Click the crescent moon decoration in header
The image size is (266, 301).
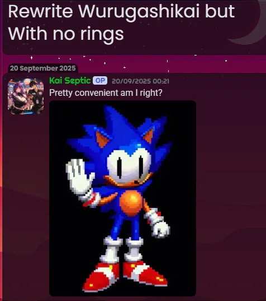247,22
